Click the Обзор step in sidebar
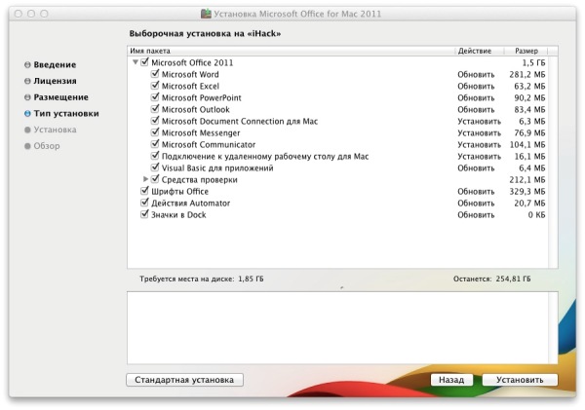Image resolution: width=585 pixels, height=410 pixels. point(47,146)
